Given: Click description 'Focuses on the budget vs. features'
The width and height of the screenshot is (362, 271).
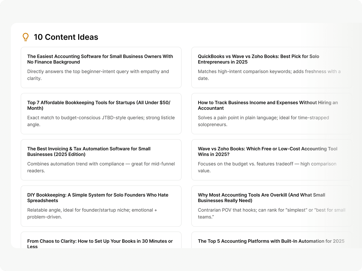Looking at the screenshot, I should (267, 167).
